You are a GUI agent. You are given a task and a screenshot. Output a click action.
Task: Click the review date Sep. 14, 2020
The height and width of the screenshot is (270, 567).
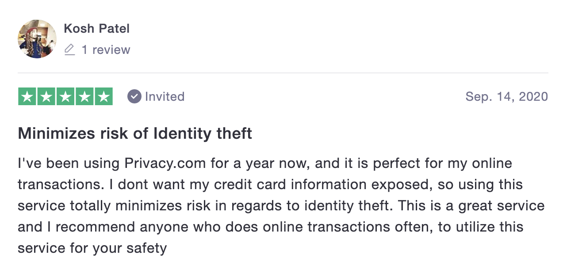pos(507,96)
